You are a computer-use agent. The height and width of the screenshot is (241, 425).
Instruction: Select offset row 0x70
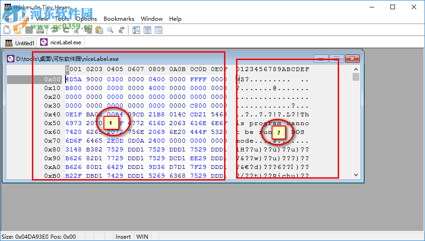coord(52,140)
